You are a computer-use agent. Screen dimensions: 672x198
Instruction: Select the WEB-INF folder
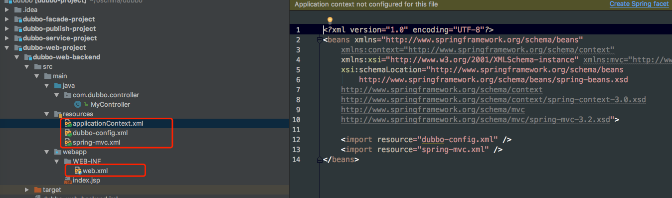click(x=88, y=162)
